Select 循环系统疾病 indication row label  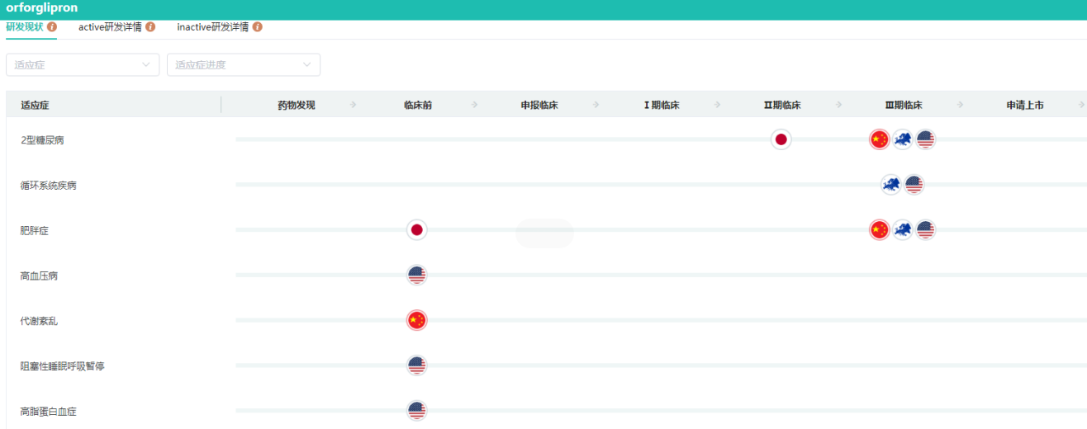49,186
